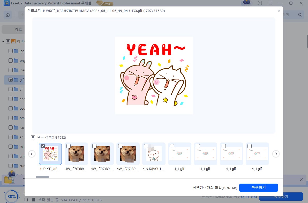Click the thumbnail strip horizontal scrollbar
Image resolution: width=308 pixels, height=203 pixels.
pos(42,177)
